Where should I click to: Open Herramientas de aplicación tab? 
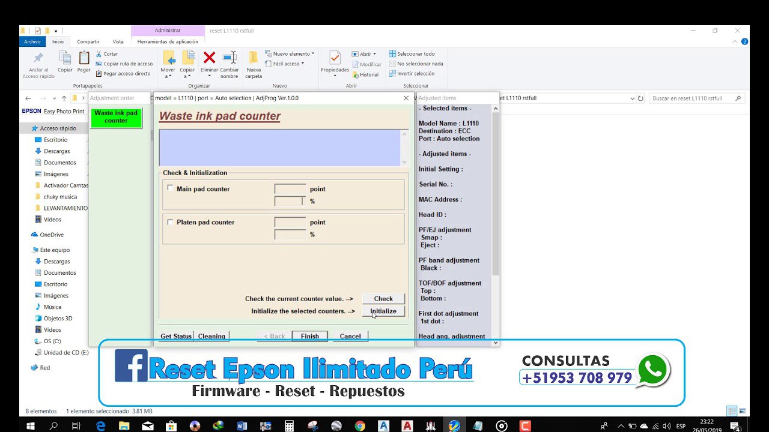pos(168,41)
